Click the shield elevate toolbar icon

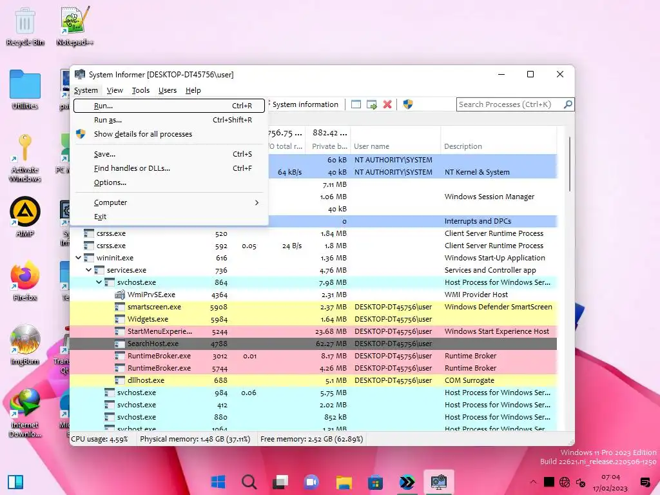point(408,104)
